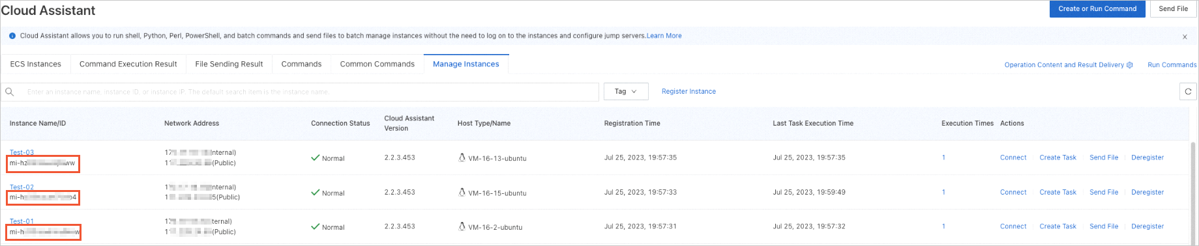Click the Linux icon for VM-16-13-ubuntu

462,157
